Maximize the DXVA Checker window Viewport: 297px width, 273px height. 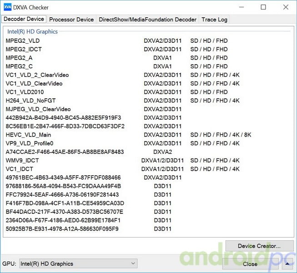(263, 7)
